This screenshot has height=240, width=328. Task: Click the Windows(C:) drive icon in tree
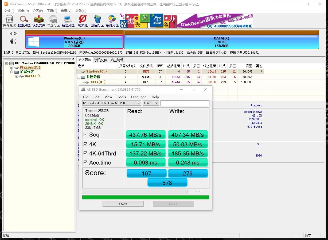(x=17, y=67)
